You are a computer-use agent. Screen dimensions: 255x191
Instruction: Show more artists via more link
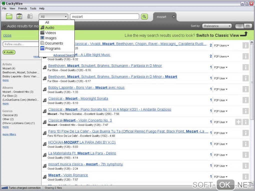pos(5,80)
